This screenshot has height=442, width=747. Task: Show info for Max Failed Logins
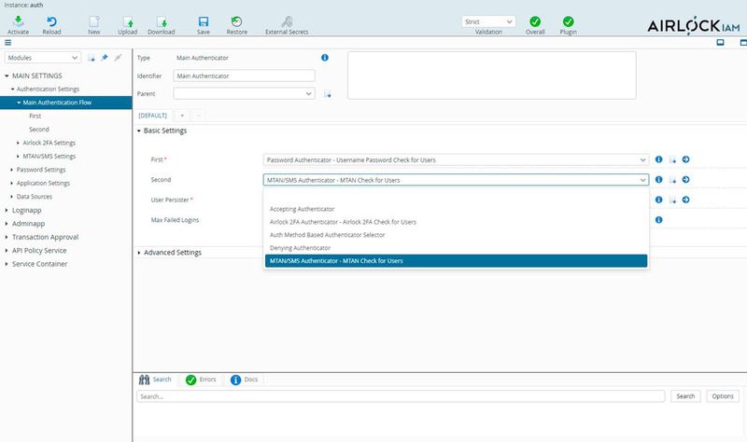pos(659,220)
